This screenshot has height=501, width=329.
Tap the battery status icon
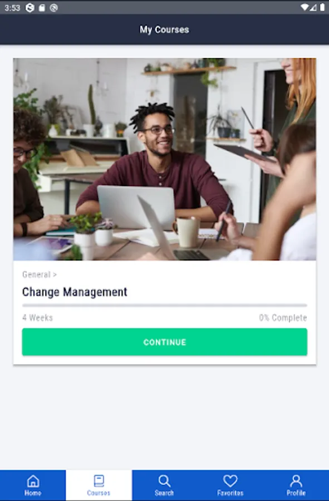[x=322, y=7]
